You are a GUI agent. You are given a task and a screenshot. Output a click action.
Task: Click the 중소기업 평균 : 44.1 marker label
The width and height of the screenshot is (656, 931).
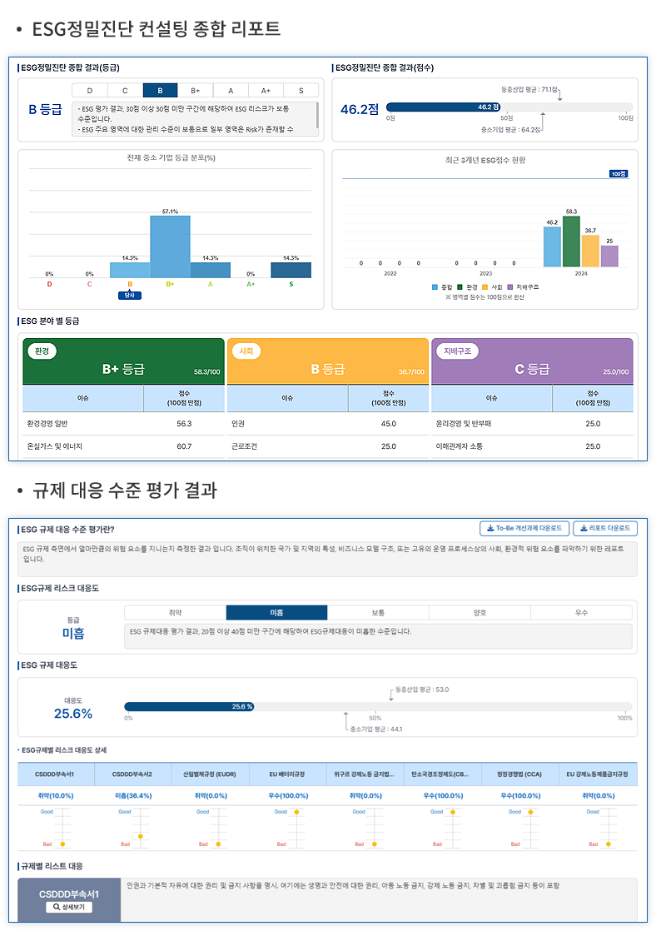(376, 729)
